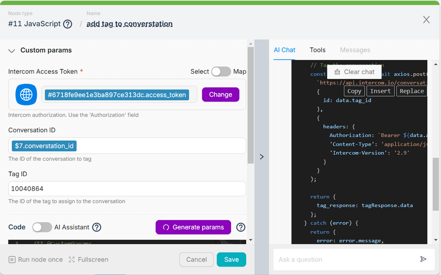This screenshot has height=275, width=441.
Task: Click the Change token button
Action: [x=220, y=94]
